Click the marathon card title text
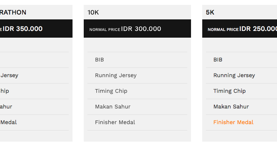 tap(13, 12)
